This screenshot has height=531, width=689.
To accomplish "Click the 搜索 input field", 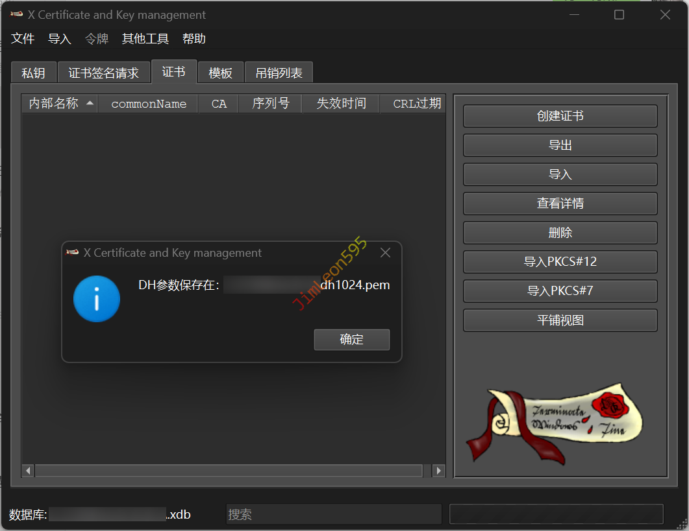I will tap(333, 514).
